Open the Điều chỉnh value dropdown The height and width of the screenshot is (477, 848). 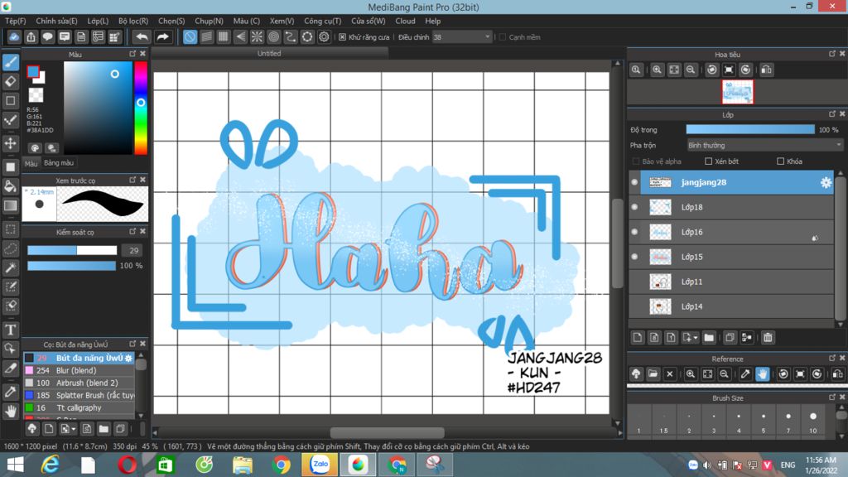click(x=462, y=36)
